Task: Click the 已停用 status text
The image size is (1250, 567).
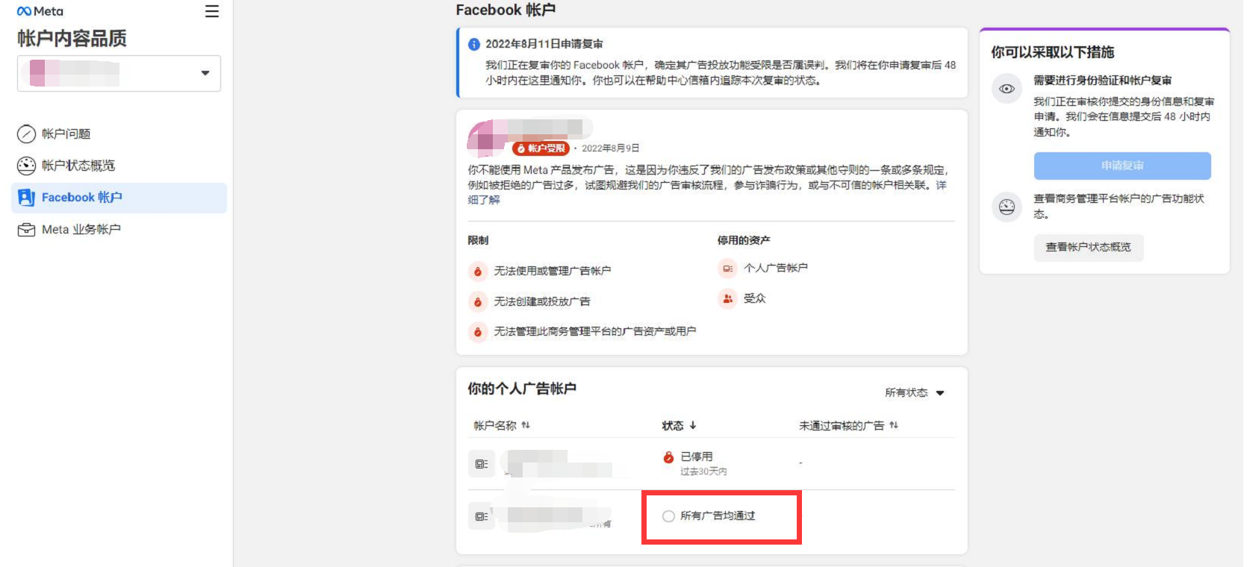Action: (697, 457)
